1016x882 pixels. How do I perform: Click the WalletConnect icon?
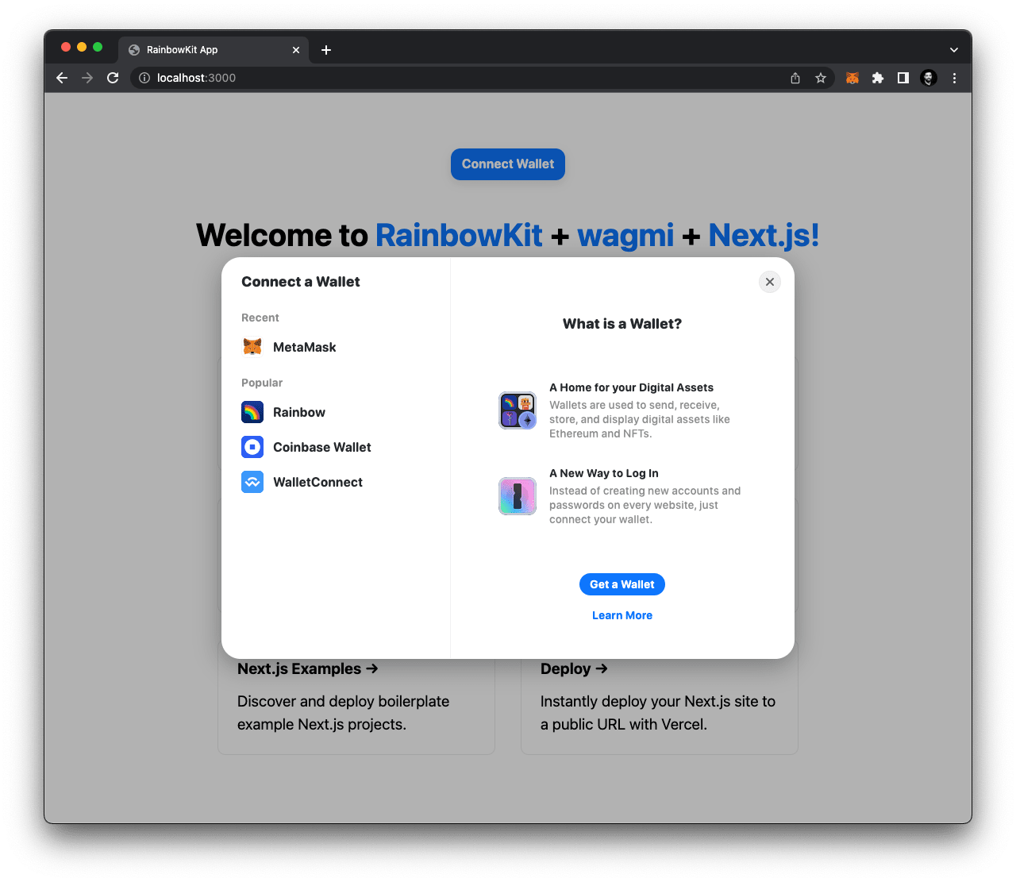tap(252, 482)
